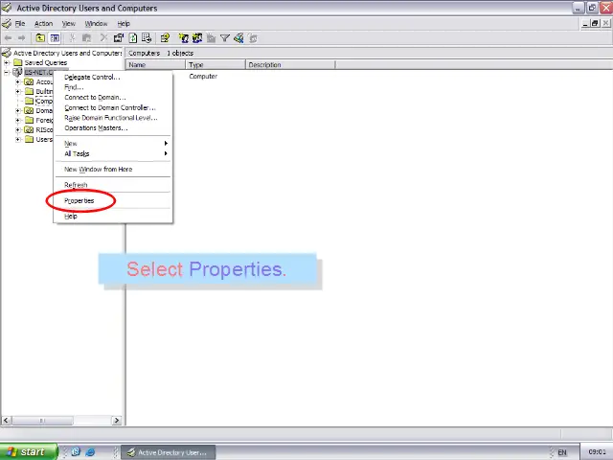The image size is (613, 460).
Task: Open the New submenu arrow
Action: [166, 144]
